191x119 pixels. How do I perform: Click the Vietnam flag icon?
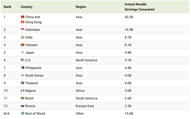tap(22, 45)
